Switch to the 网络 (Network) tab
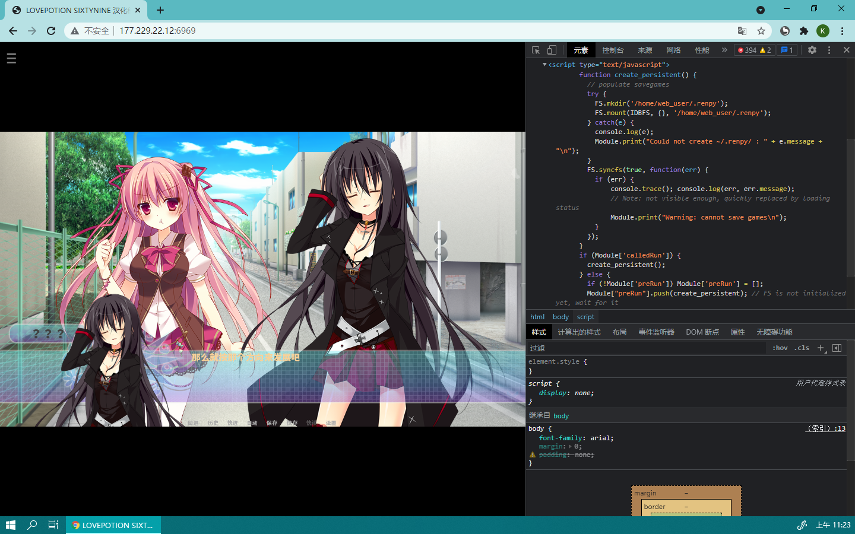 click(673, 50)
